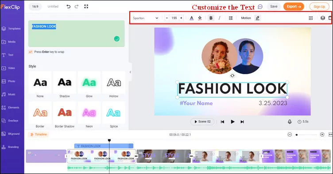
Task: Decrease font size with minus button
Action: [x=167, y=18]
